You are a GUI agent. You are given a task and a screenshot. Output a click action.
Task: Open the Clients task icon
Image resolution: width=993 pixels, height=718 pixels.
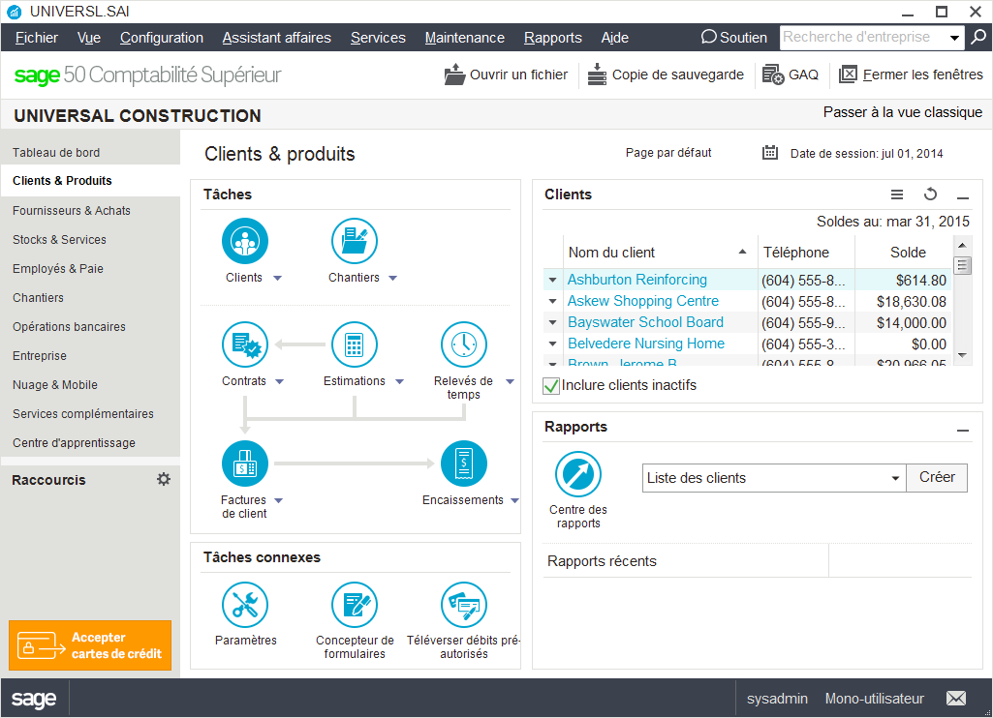click(244, 241)
